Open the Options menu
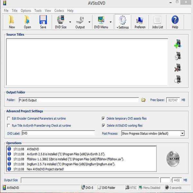193x193 pixels. pos(26,11)
